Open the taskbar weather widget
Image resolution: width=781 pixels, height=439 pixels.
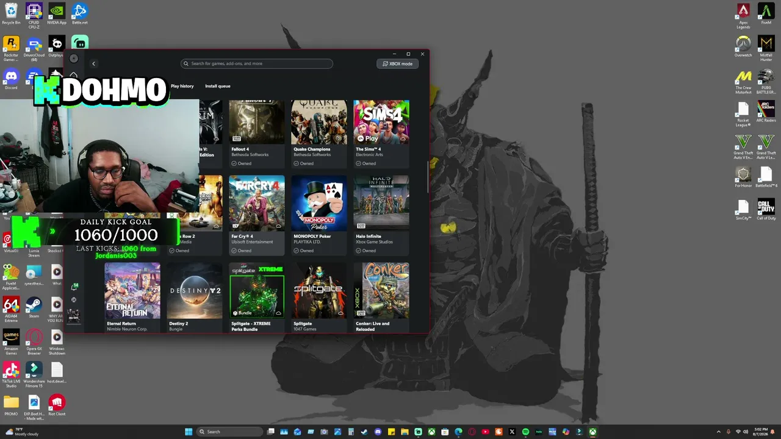coord(21,432)
